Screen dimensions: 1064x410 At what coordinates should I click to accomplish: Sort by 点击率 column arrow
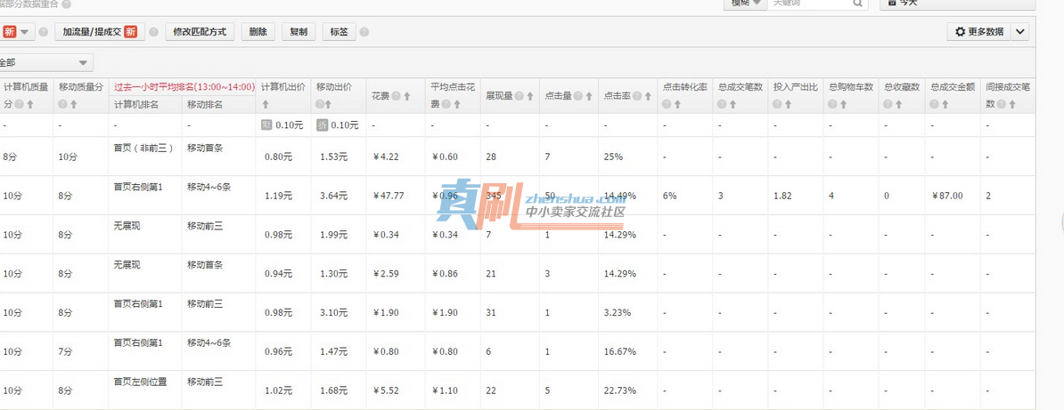(x=648, y=96)
